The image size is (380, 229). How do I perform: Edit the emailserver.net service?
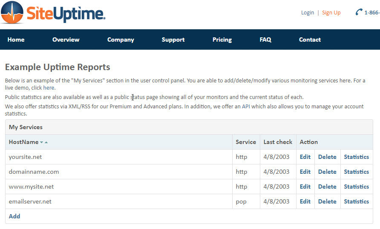[305, 201]
